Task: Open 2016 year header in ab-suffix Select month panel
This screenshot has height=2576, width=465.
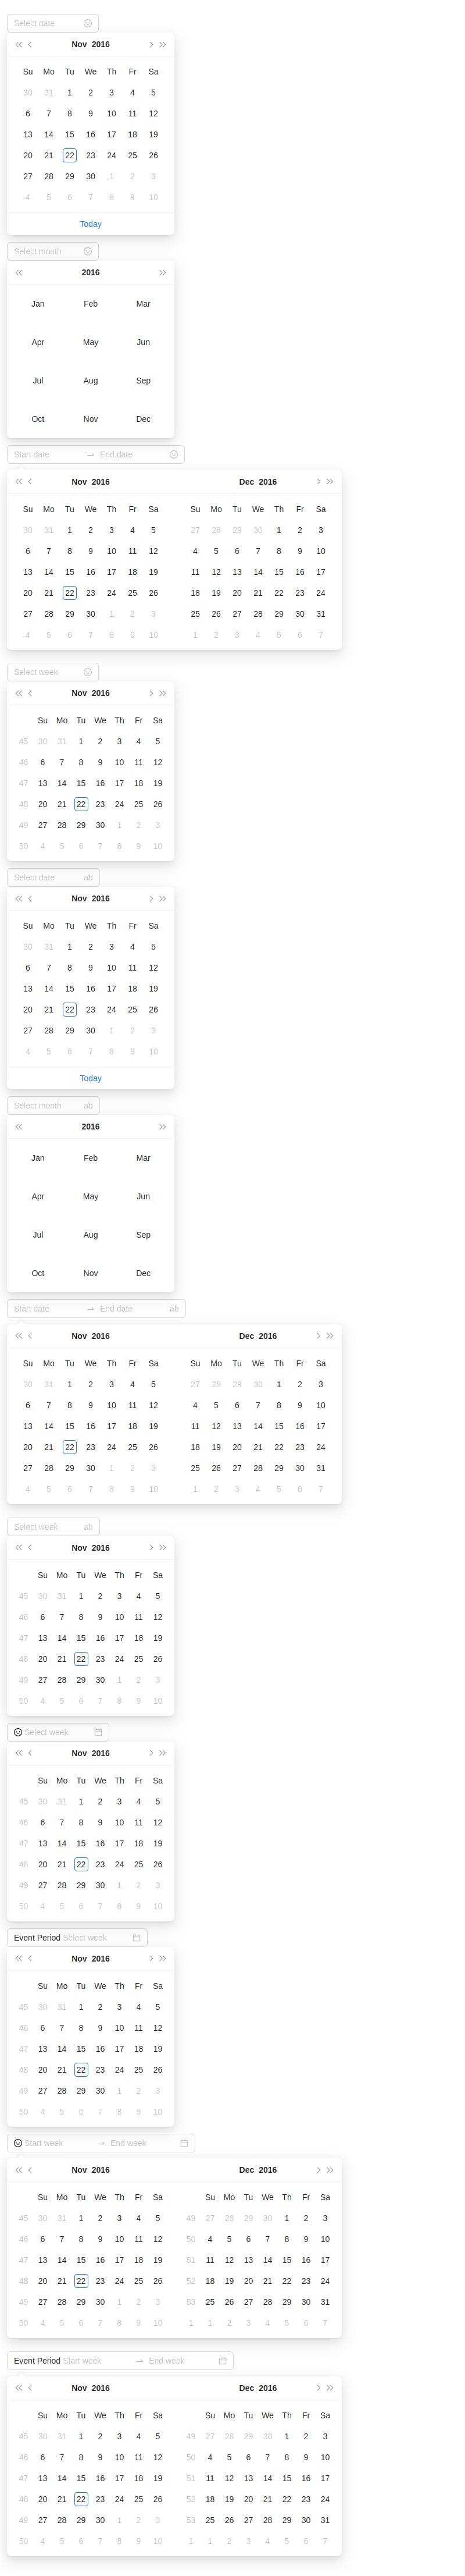Action: pyautogui.click(x=91, y=1126)
